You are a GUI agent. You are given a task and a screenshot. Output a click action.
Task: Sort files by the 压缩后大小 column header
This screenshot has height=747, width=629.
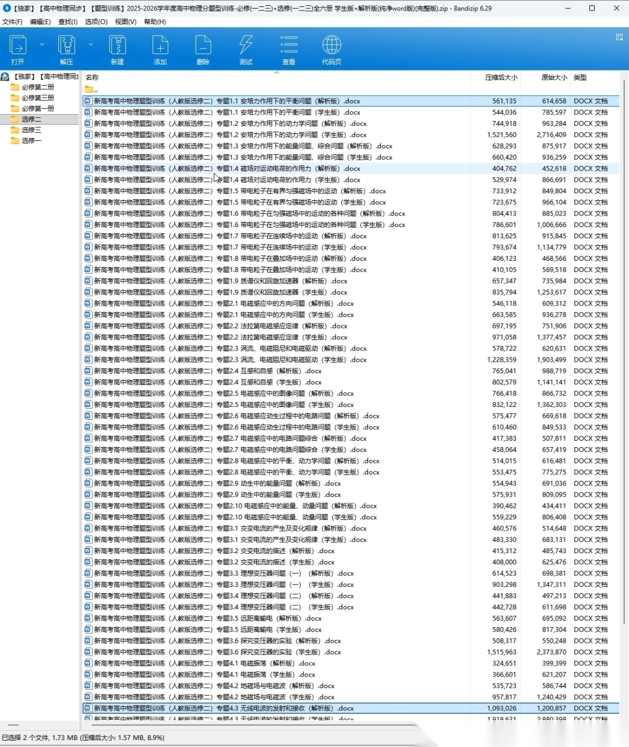[x=501, y=77]
